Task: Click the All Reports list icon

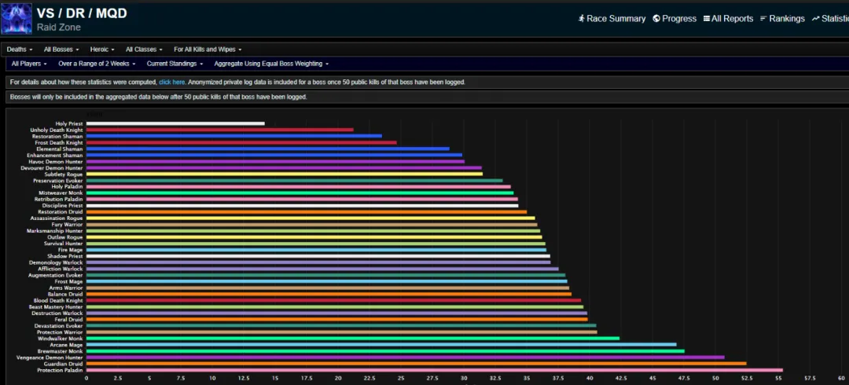Action: coord(707,18)
